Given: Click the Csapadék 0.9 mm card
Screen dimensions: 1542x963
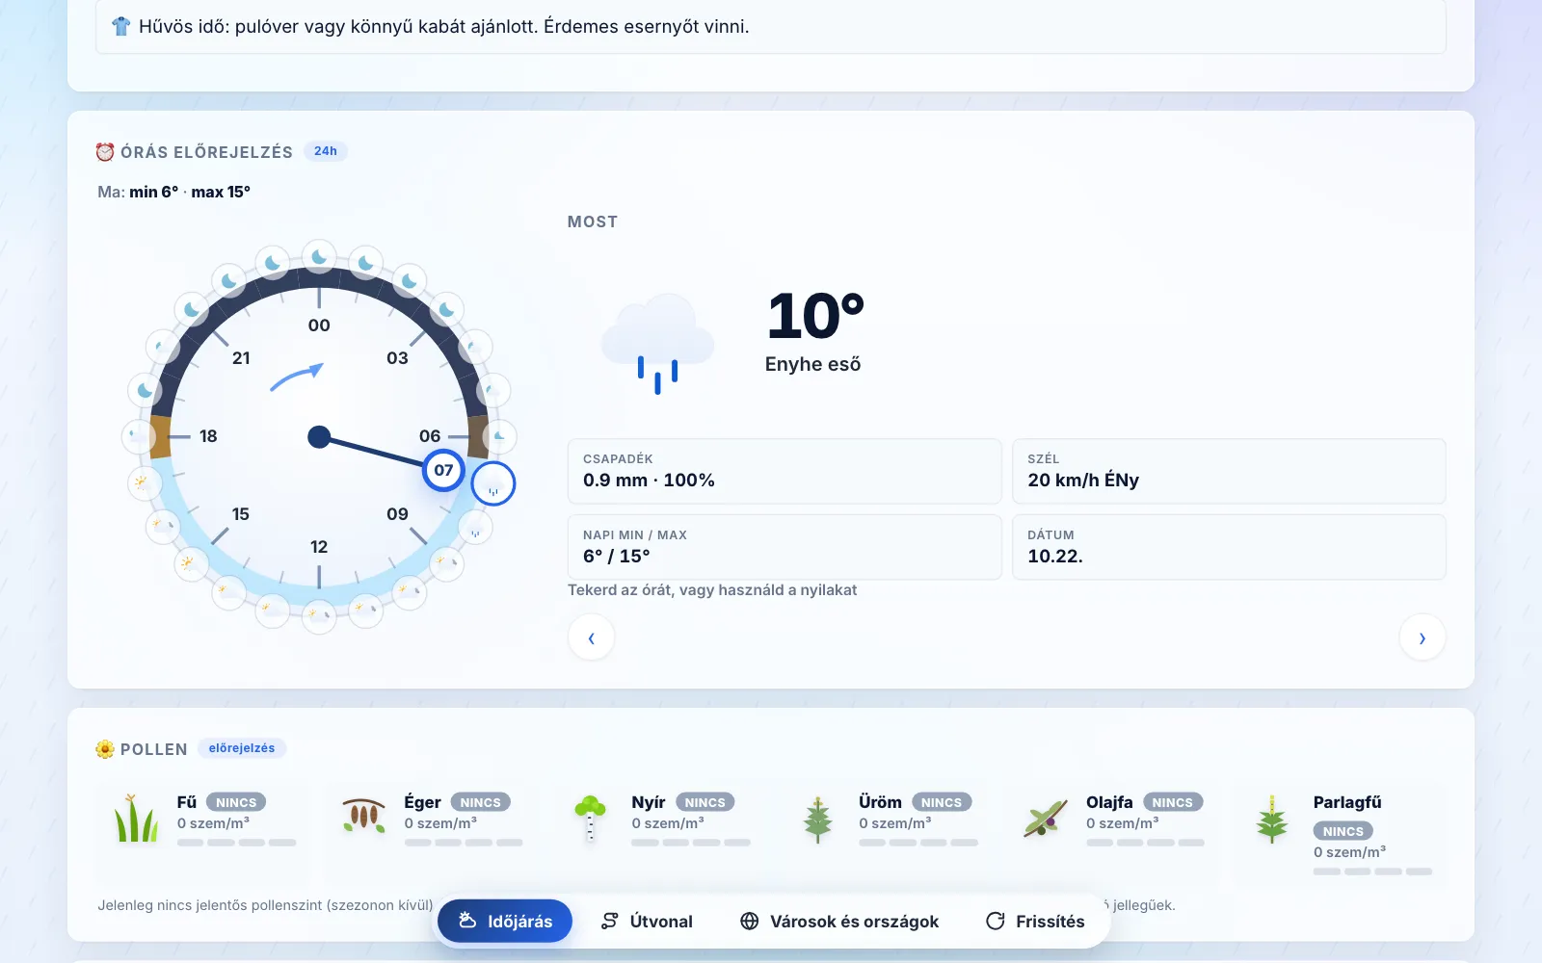Looking at the screenshot, I should pyautogui.click(x=784, y=471).
